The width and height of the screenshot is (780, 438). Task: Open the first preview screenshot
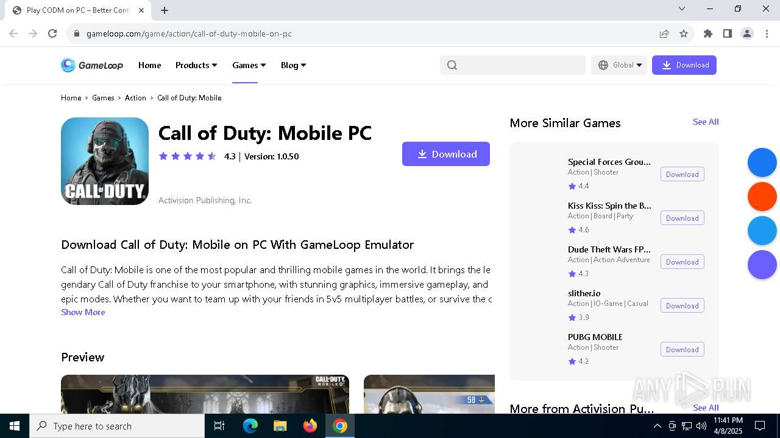205,394
